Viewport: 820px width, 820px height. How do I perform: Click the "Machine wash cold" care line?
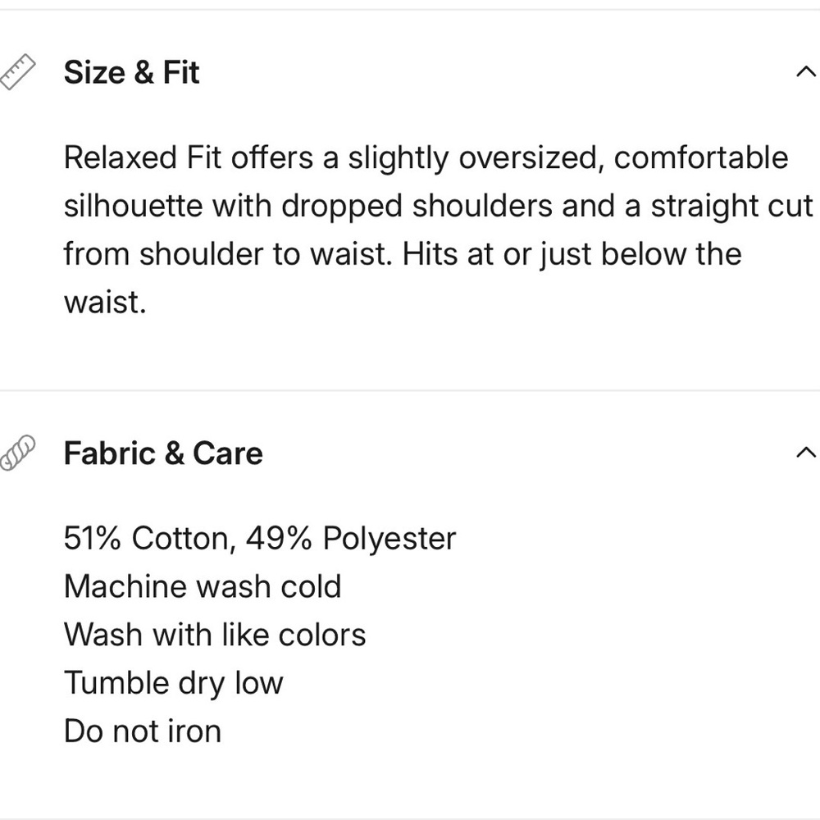[202, 586]
